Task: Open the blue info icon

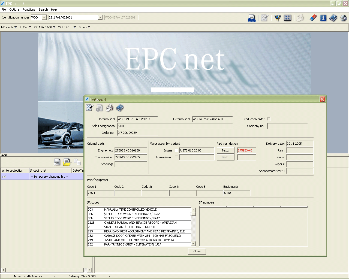Action: coord(323,18)
